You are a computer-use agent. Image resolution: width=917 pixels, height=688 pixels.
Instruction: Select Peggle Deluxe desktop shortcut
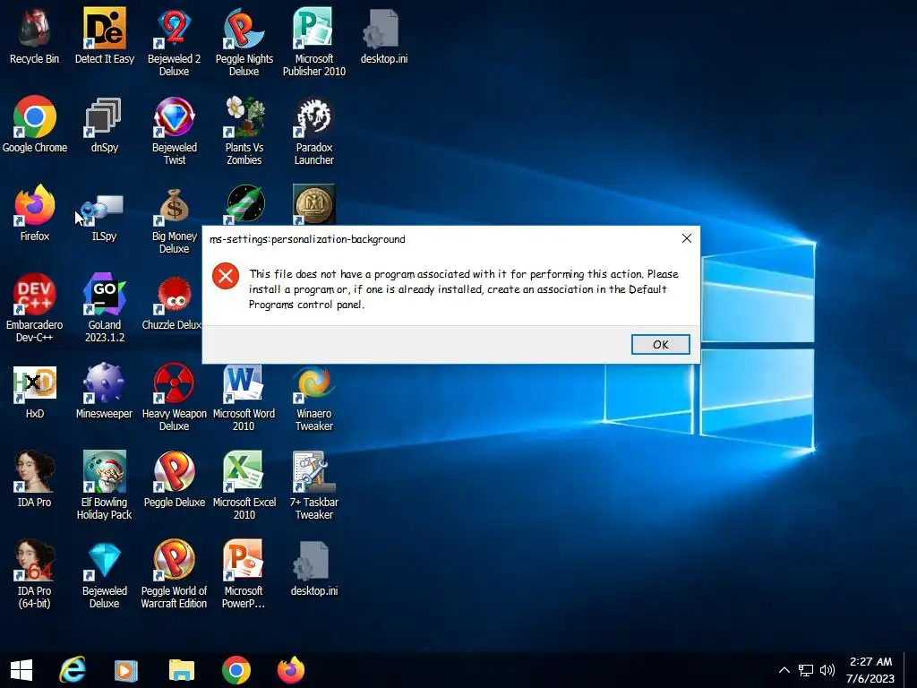(x=175, y=480)
